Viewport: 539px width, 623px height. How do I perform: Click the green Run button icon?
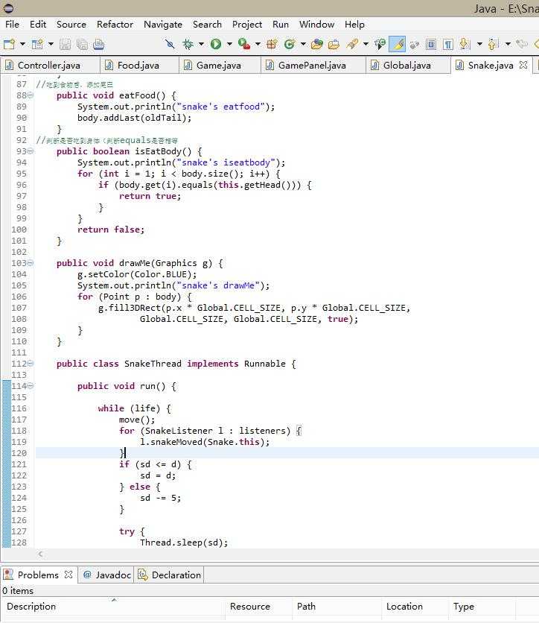(216, 44)
